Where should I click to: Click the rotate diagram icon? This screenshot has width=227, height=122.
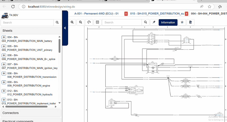coord(89,22)
